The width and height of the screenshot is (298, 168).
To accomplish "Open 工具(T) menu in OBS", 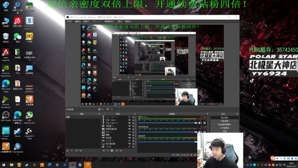I will [x=120, y=22].
